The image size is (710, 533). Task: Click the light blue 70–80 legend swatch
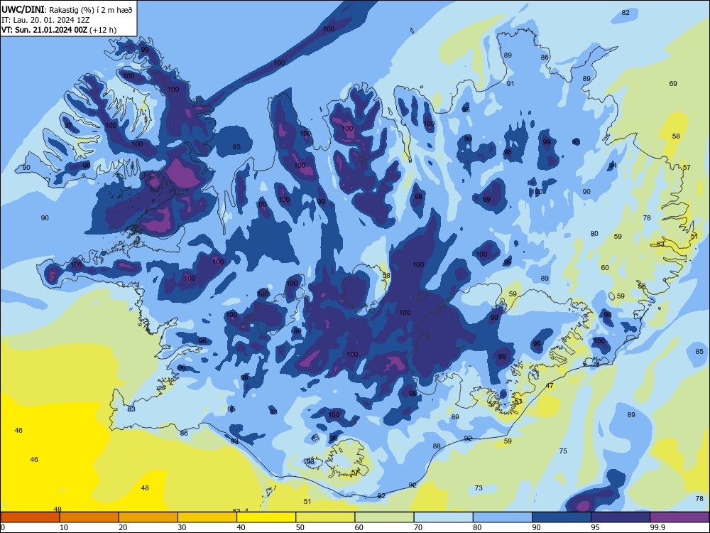(443, 517)
